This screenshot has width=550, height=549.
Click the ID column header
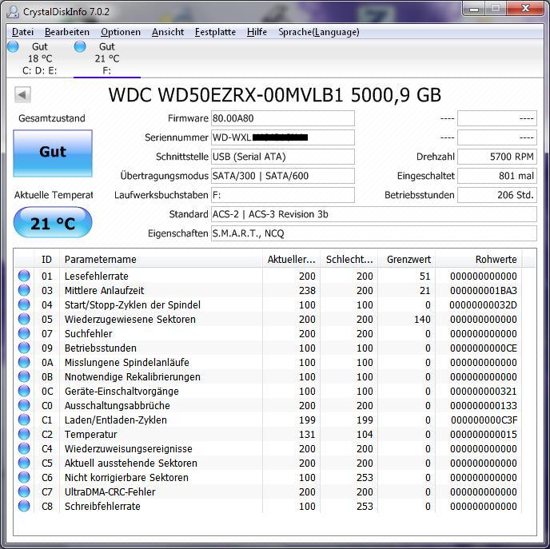click(x=46, y=260)
